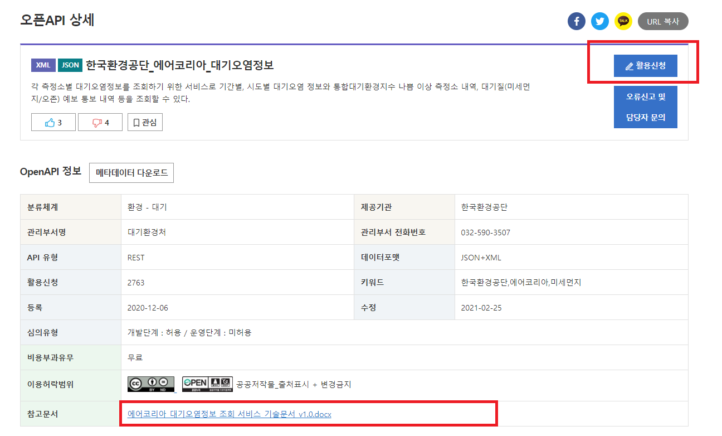The height and width of the screenshot is (436, 722).
Task: Click the 관리부서 전화번호 label
Action: point(393,232)
